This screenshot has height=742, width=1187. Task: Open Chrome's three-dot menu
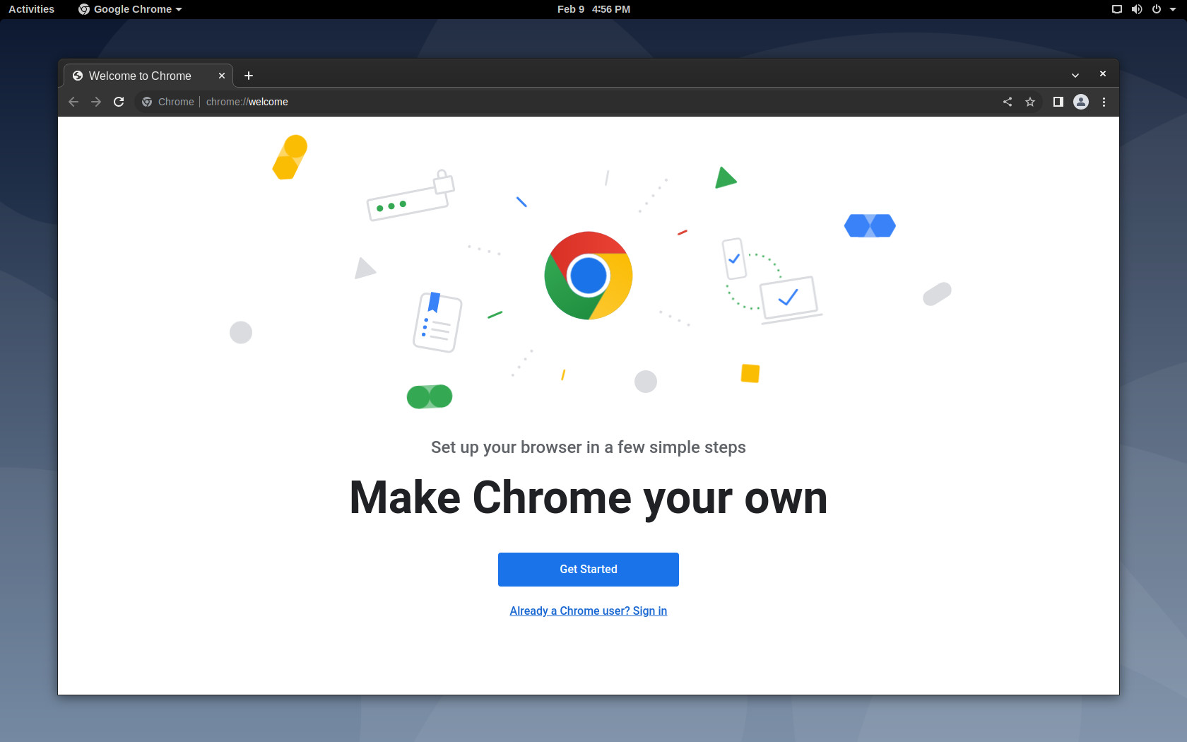click(1104, 102)
